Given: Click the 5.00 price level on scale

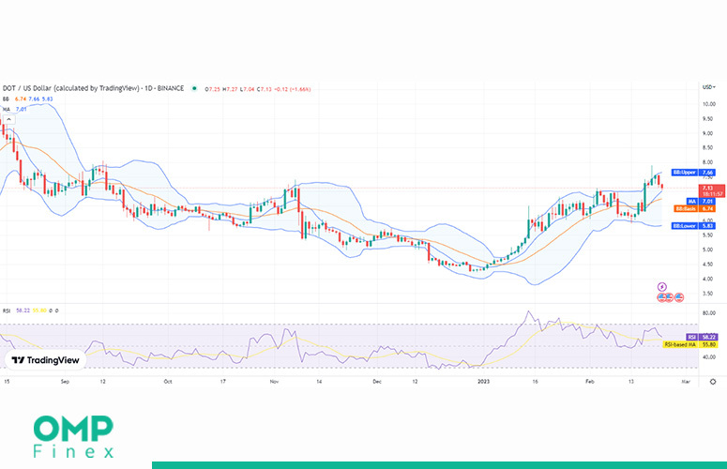Looking at the screenshot, I should tap(707, 250).
